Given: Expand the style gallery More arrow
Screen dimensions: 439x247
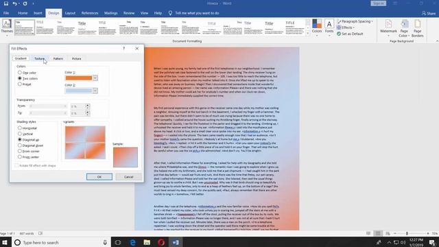Looking at the screenshot, I should [308, 34].
